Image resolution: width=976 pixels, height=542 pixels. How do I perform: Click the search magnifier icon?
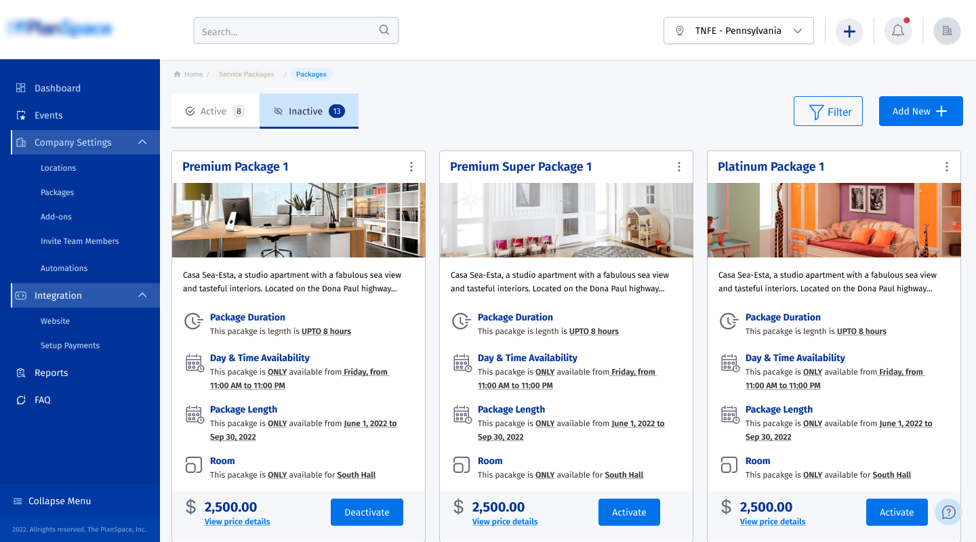coord(384,30)
